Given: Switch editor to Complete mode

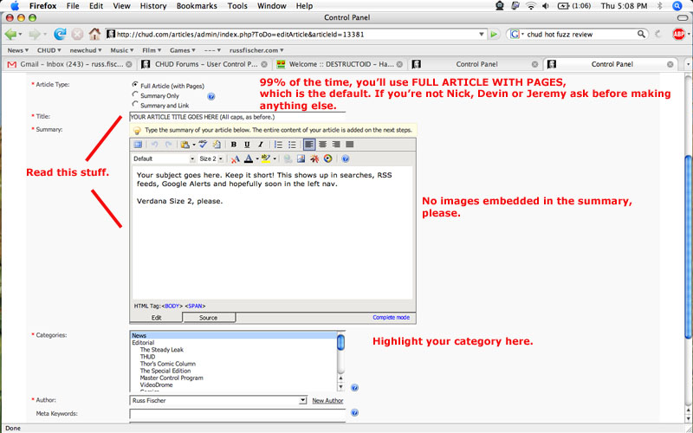Looking at the screenshot, I should pos(392,318).
